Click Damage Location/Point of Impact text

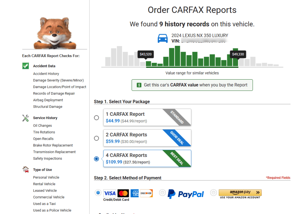point(60,87)
